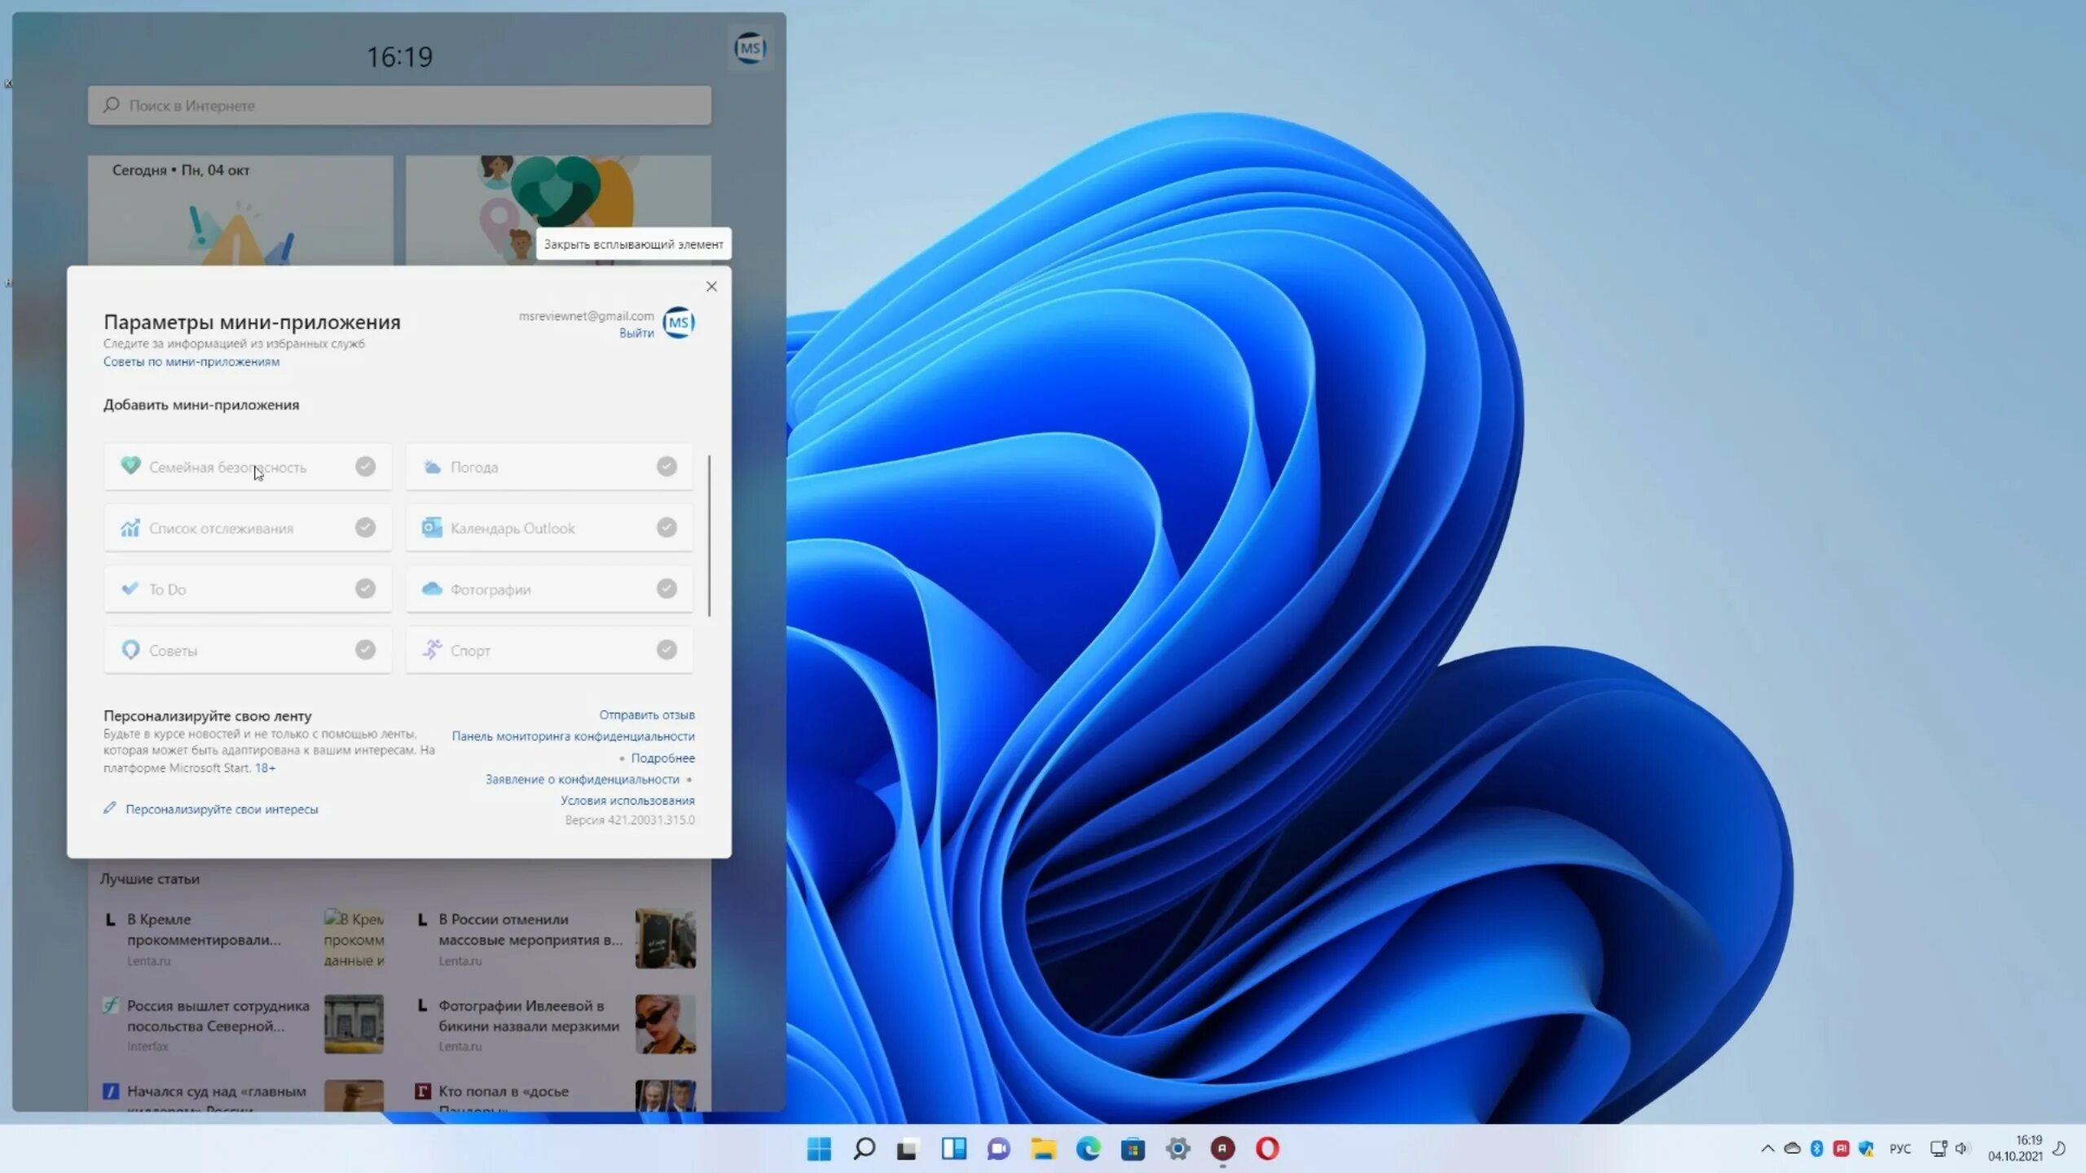Toggle the To Do widget checkmark

coord(365,588)
